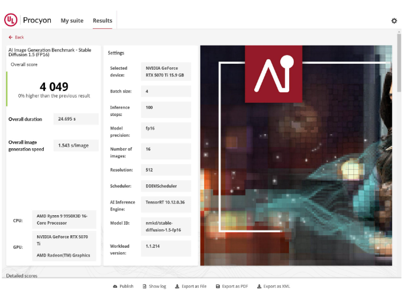Click the overall score 4 049
The width and height of the screenshot is (408, 292).
pos(54,86)
